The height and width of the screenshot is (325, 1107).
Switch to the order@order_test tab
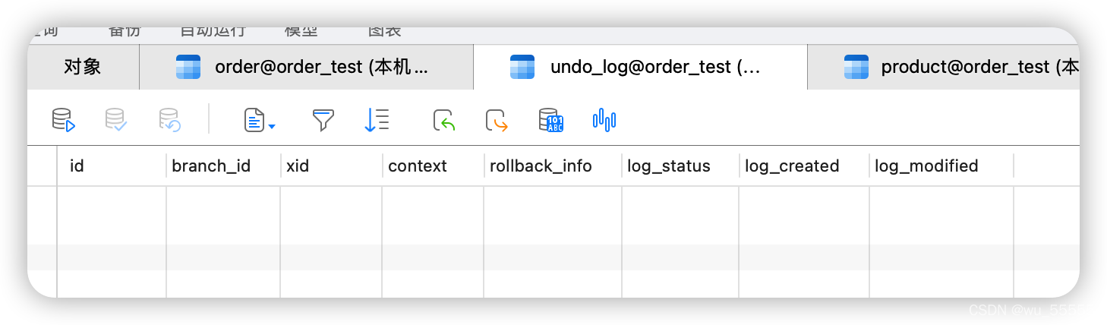pyautogui.click(x=306, y=67)
